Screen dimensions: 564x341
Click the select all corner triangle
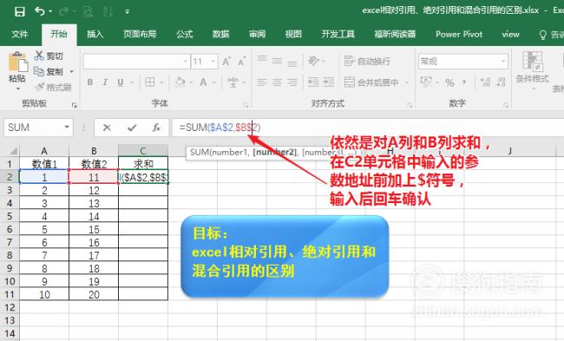coord(13,150)
